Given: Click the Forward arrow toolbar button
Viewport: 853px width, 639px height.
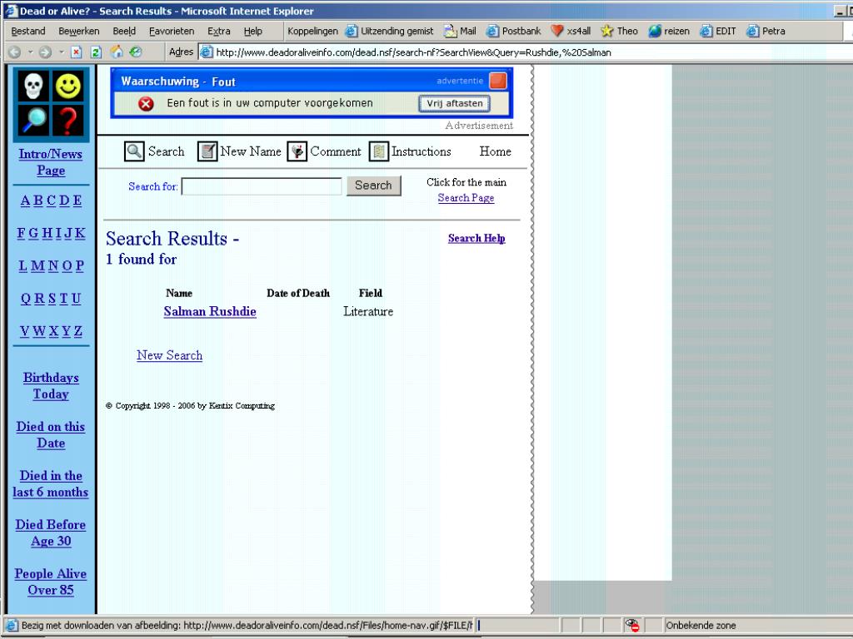Looking at the screenshot, I should pos(46,52).
